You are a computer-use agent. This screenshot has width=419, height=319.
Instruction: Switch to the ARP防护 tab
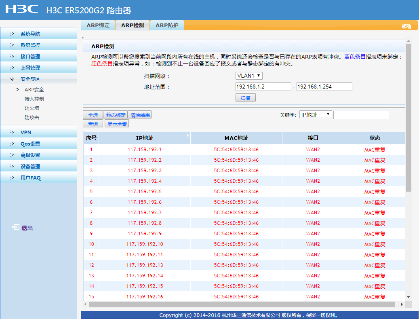click(167, 25)
